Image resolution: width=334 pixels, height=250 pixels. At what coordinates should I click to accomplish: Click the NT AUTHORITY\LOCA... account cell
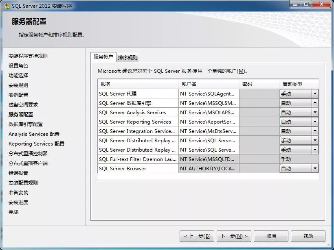tap(209, 169)
